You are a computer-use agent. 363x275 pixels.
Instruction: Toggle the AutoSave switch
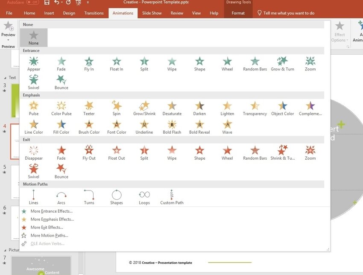(32, 3)
